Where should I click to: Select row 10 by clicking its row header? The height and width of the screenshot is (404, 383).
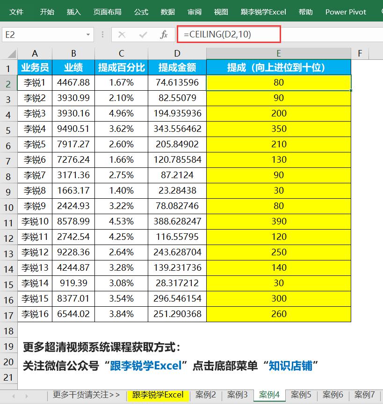point(8,206)
